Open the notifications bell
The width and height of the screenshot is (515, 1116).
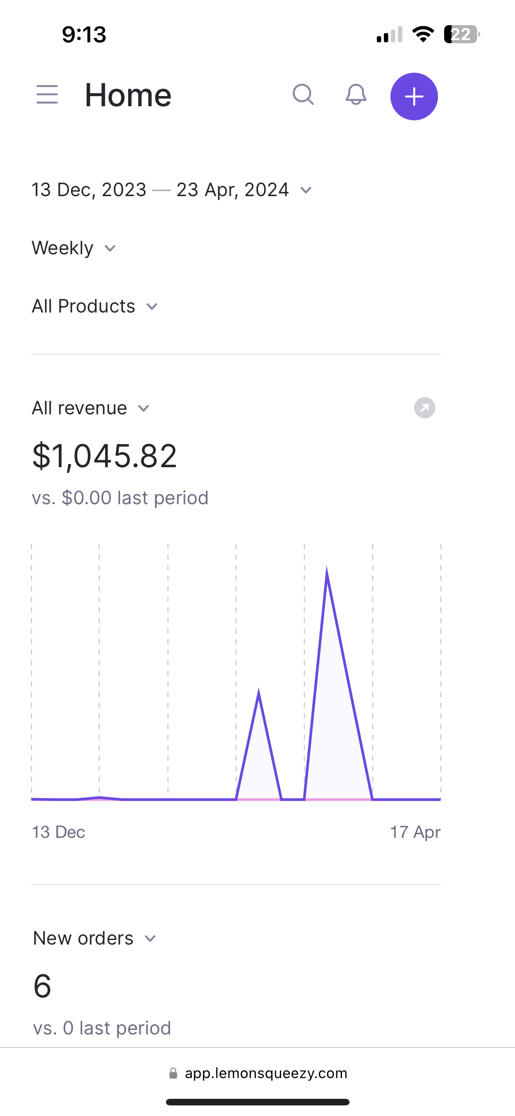point(356,95)
